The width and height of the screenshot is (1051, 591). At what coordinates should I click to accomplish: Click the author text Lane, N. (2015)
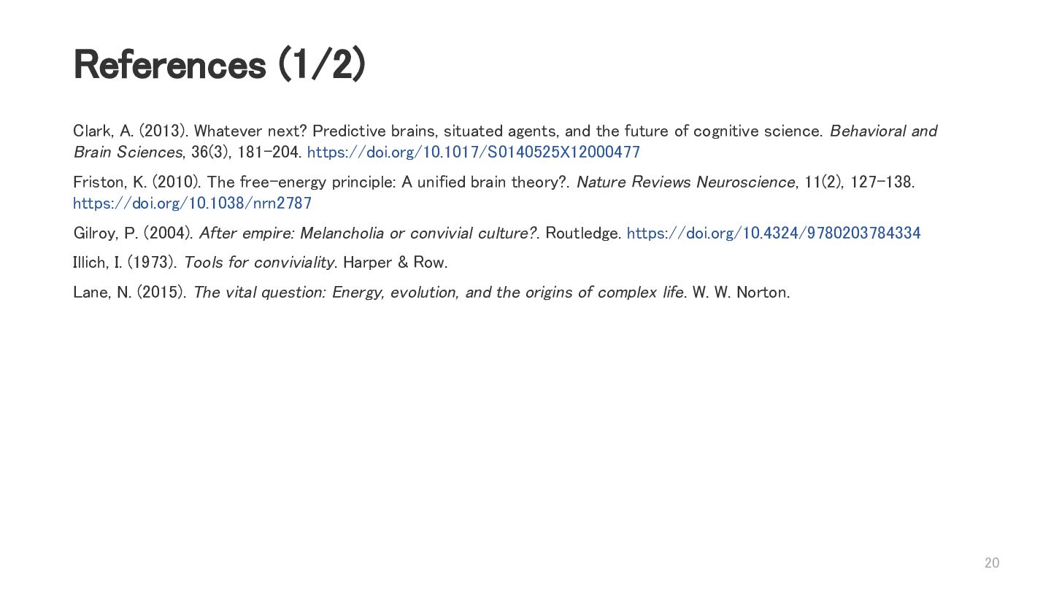129,293
